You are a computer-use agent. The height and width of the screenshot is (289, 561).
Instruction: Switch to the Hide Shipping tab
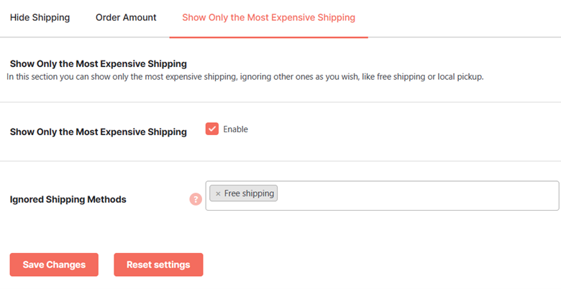(40, 17)
